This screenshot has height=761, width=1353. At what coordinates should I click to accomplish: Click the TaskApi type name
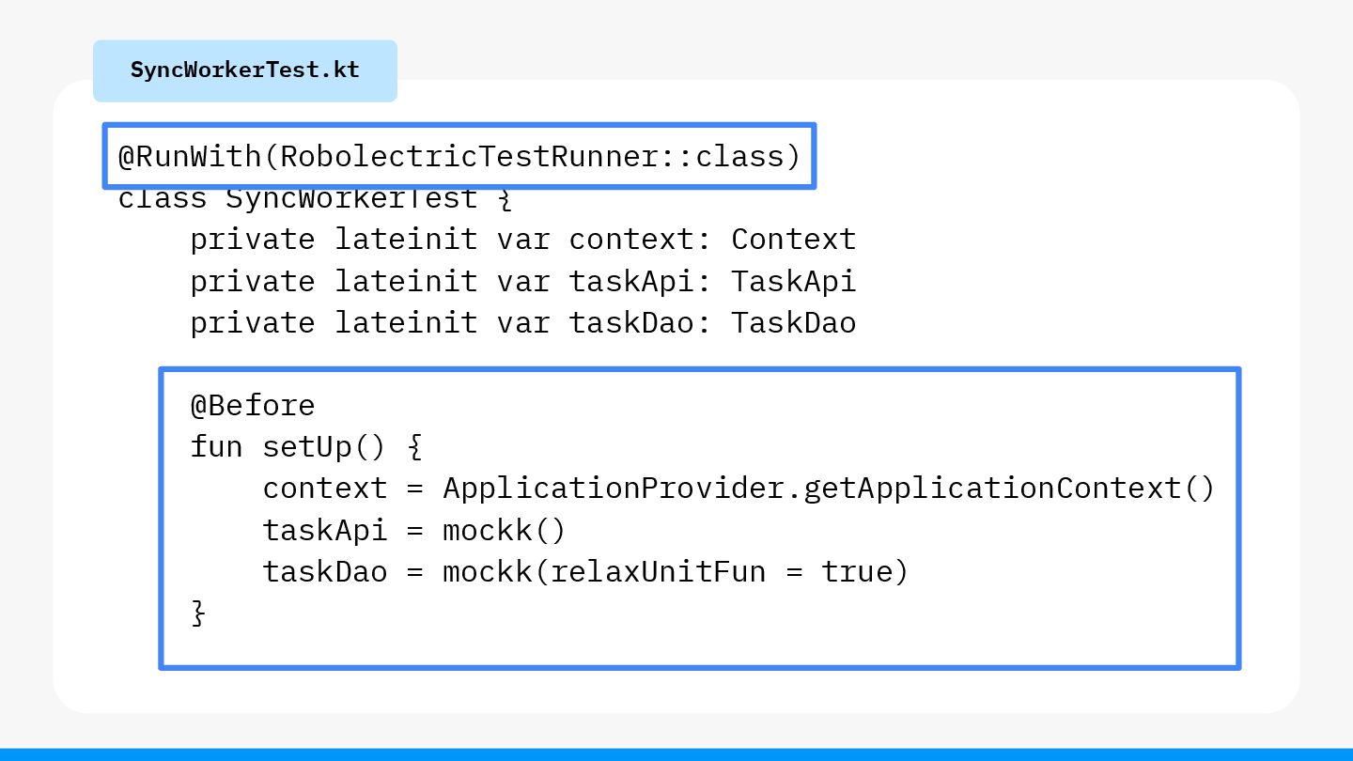click(794, 282)
